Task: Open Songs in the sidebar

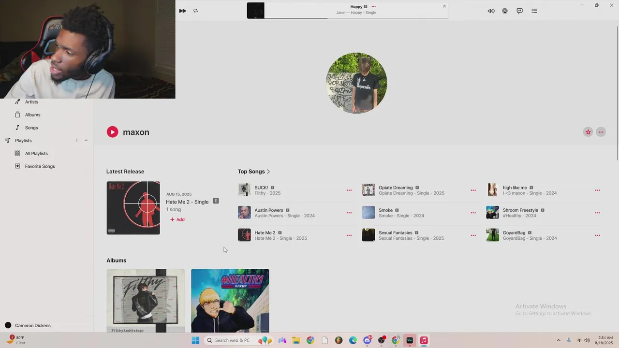Action: pyautogui.click(x=31, y=128)
